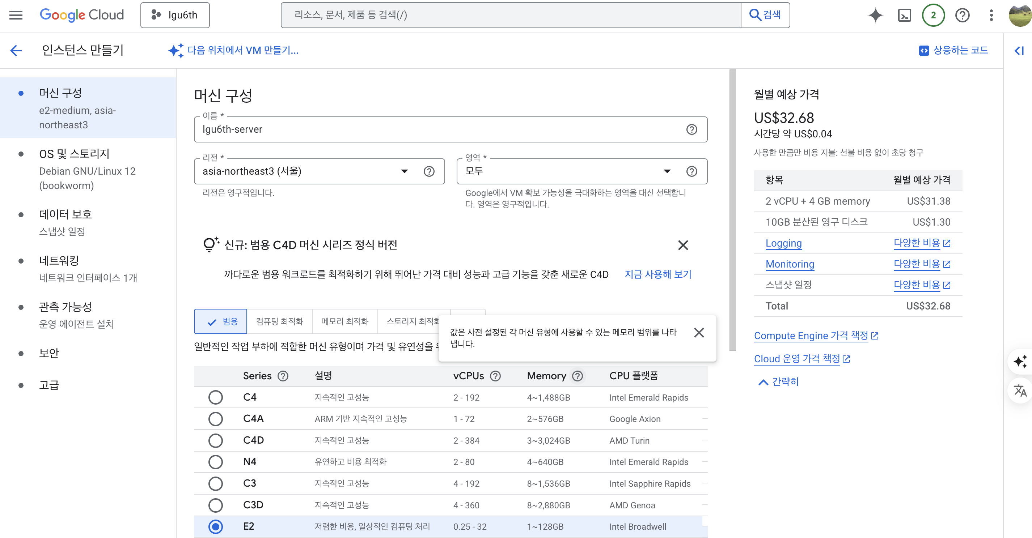1032x538 pixels.
Task: Switch to 메모리 최적화 tab
Action: pos(345,321)
